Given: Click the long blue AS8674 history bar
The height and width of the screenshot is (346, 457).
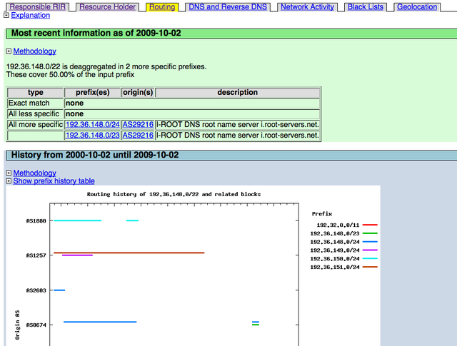Looking at the screenshot, I should tap(100, 322).
